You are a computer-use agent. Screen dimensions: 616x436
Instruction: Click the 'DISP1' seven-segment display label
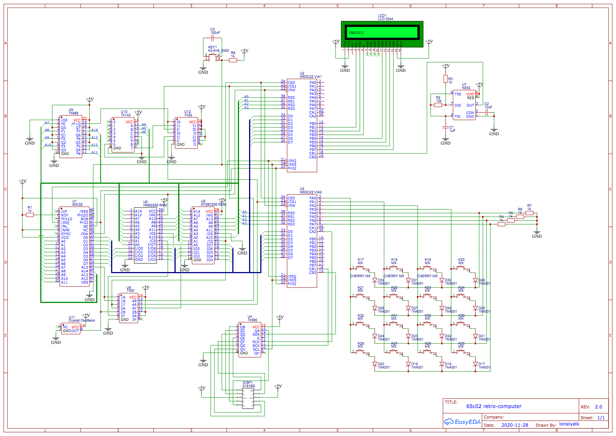pos(248,383)
